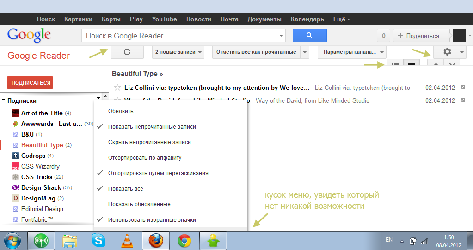Open "Параметры канала..." dropdown
This screenshot has width=473, height=250.
(x=352, y=52)
